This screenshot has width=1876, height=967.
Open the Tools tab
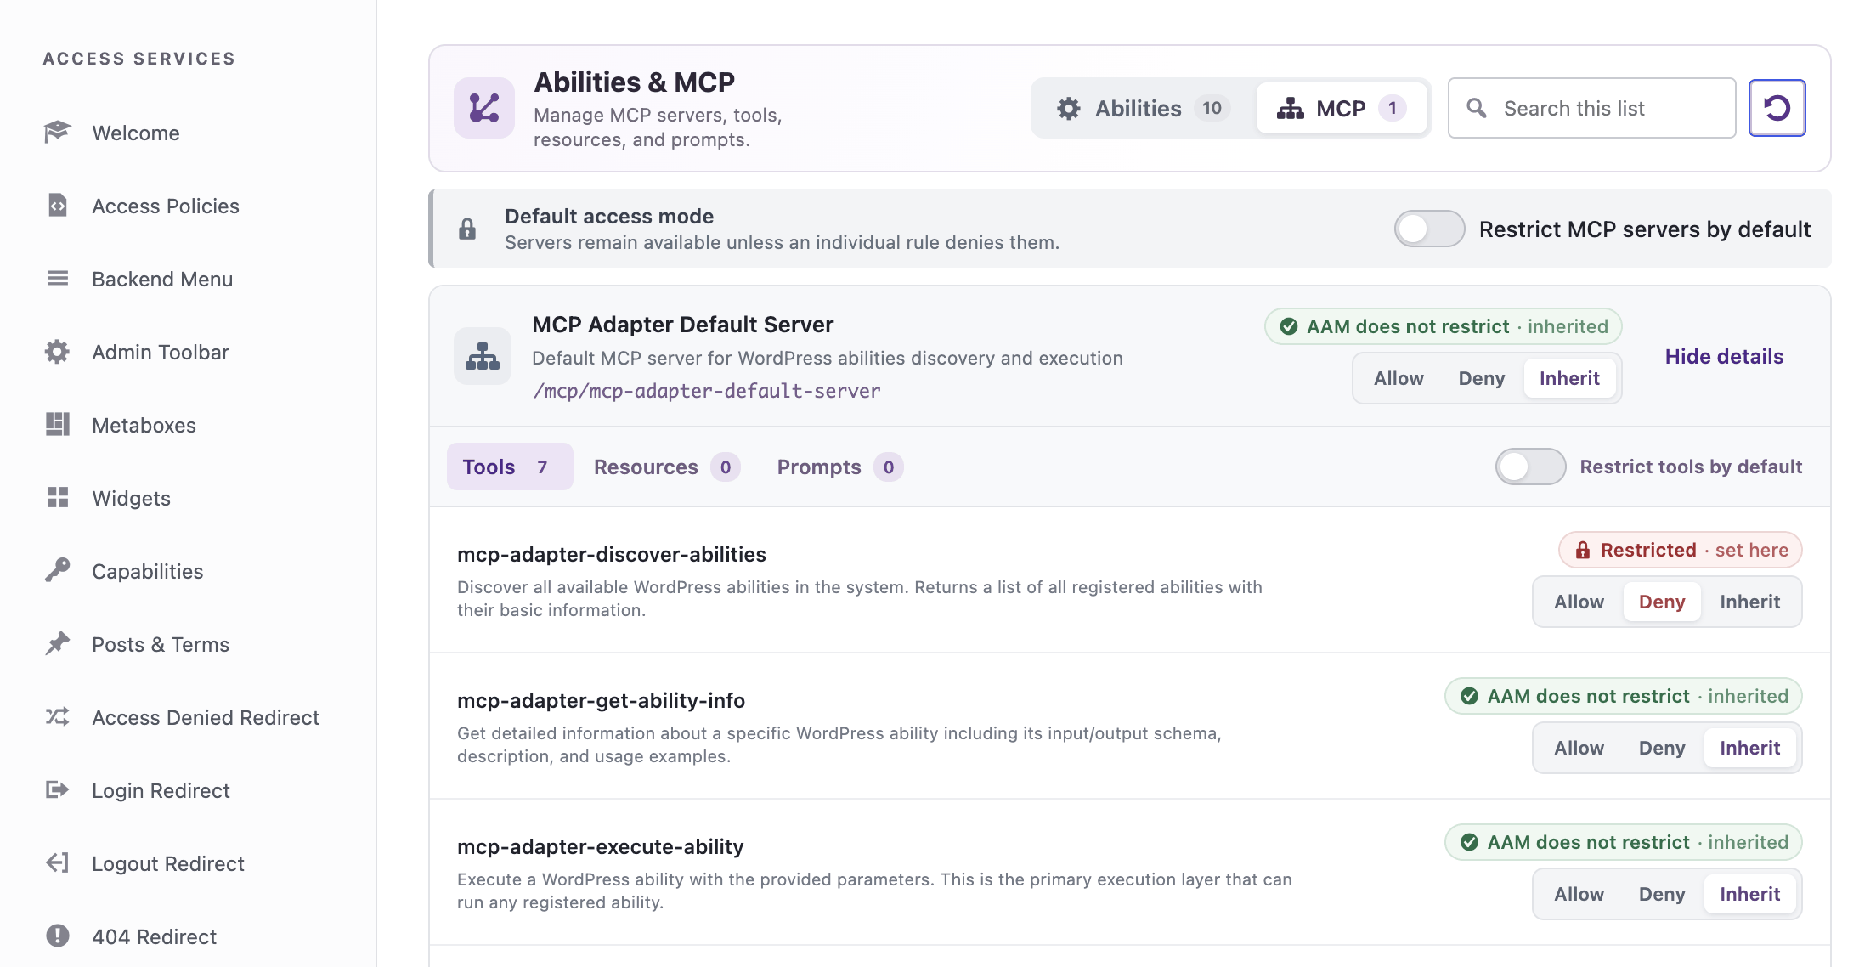tap(510, 467)
